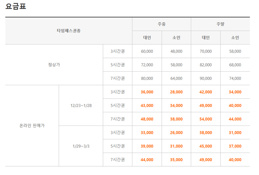Click 7시간권 label in 1/29~3/3 section
This screenshot has width=259, height=175.
tap(118, 160)
